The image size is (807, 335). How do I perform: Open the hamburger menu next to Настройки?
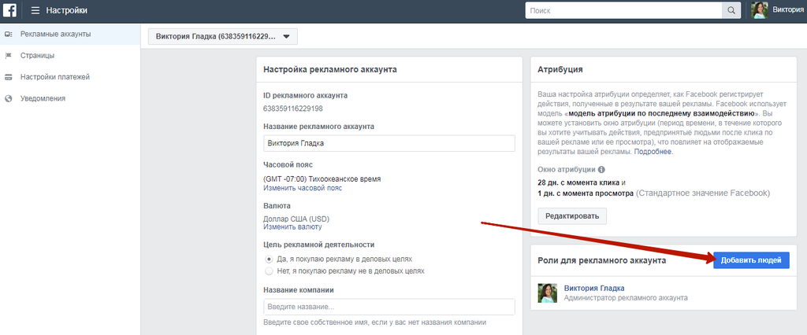click(x=35, y=10)
